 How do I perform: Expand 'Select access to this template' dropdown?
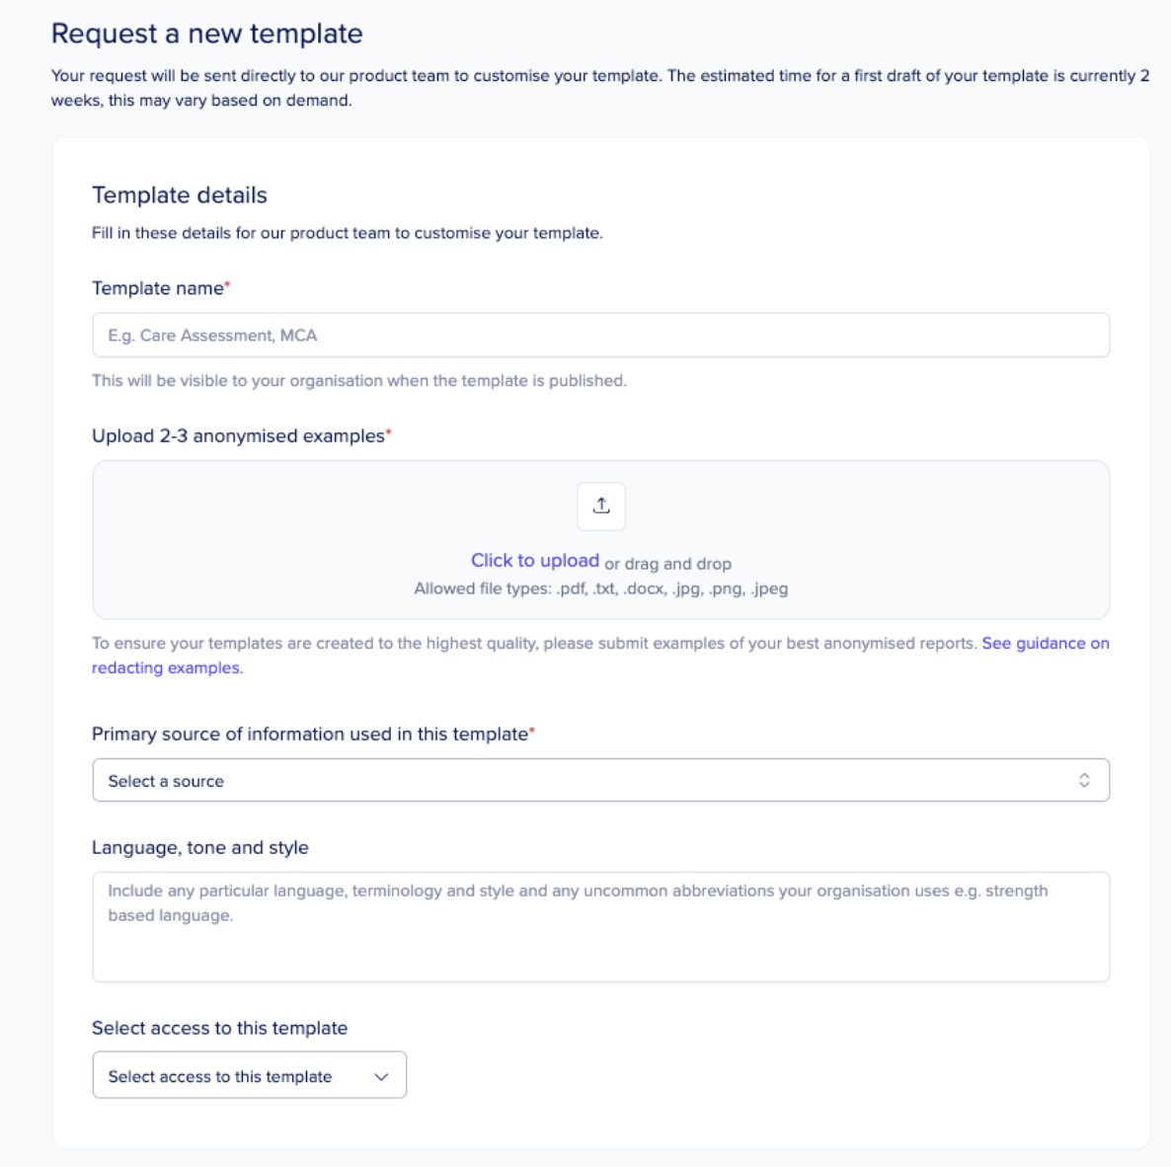coord(249,1075)
